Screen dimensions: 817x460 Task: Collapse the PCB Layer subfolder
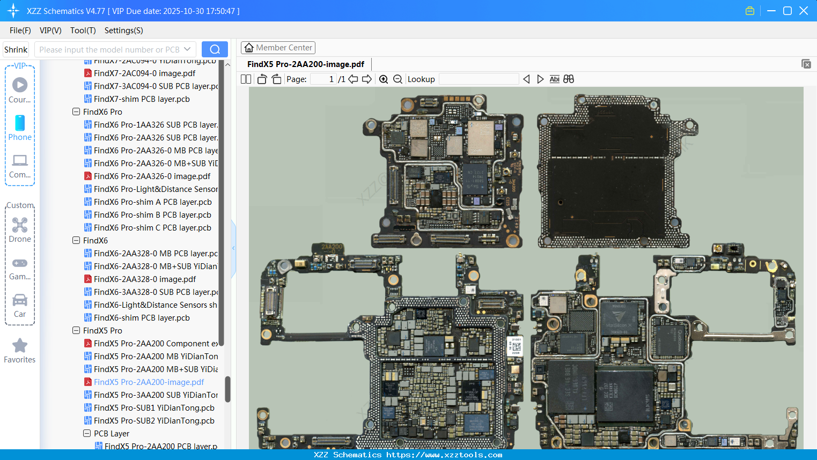pos(87,434)
